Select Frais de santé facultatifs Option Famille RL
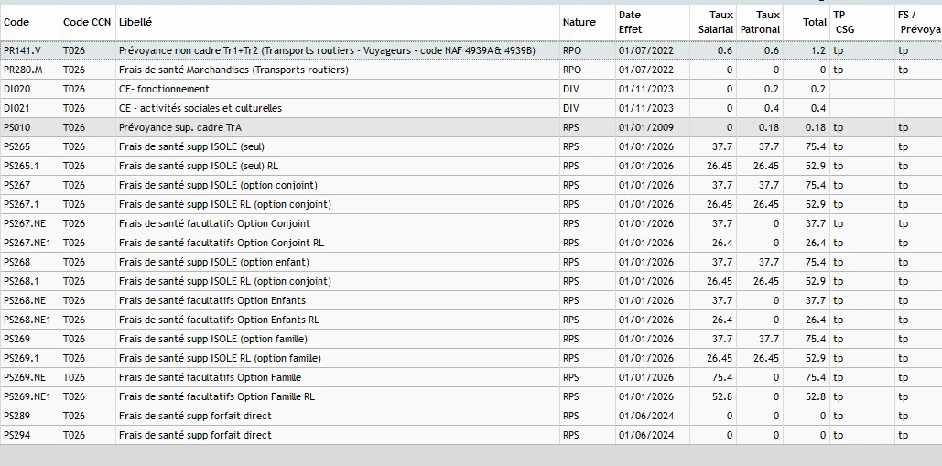 tap(217, 396)
